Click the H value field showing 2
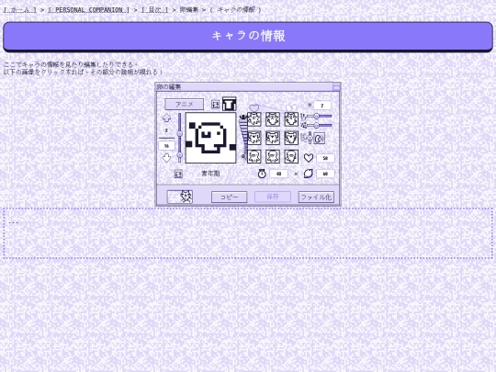 [322, 106]
